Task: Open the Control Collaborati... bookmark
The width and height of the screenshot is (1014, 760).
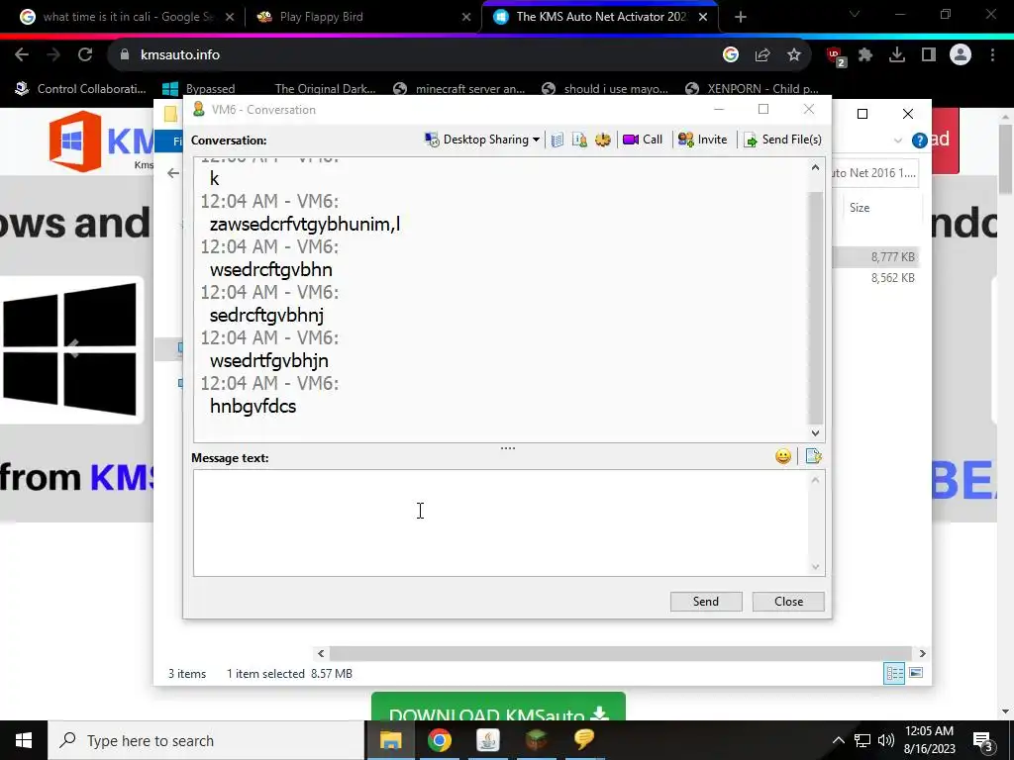Action: pyautogui.click(x=81, y=88)
